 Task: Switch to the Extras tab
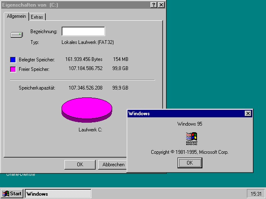(37, 17)
